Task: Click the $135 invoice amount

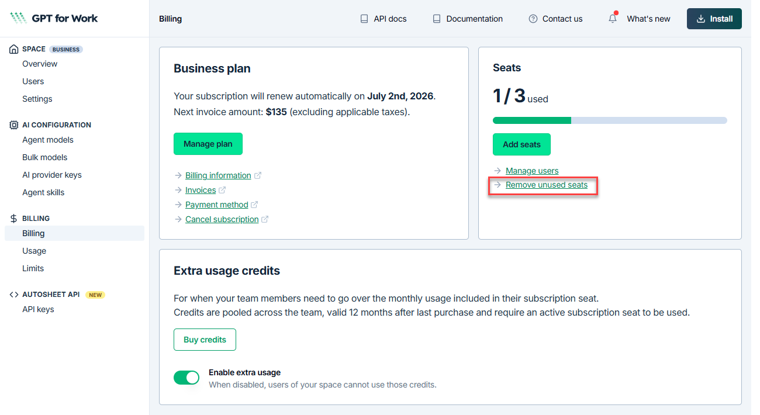Action: coord(276,112)
